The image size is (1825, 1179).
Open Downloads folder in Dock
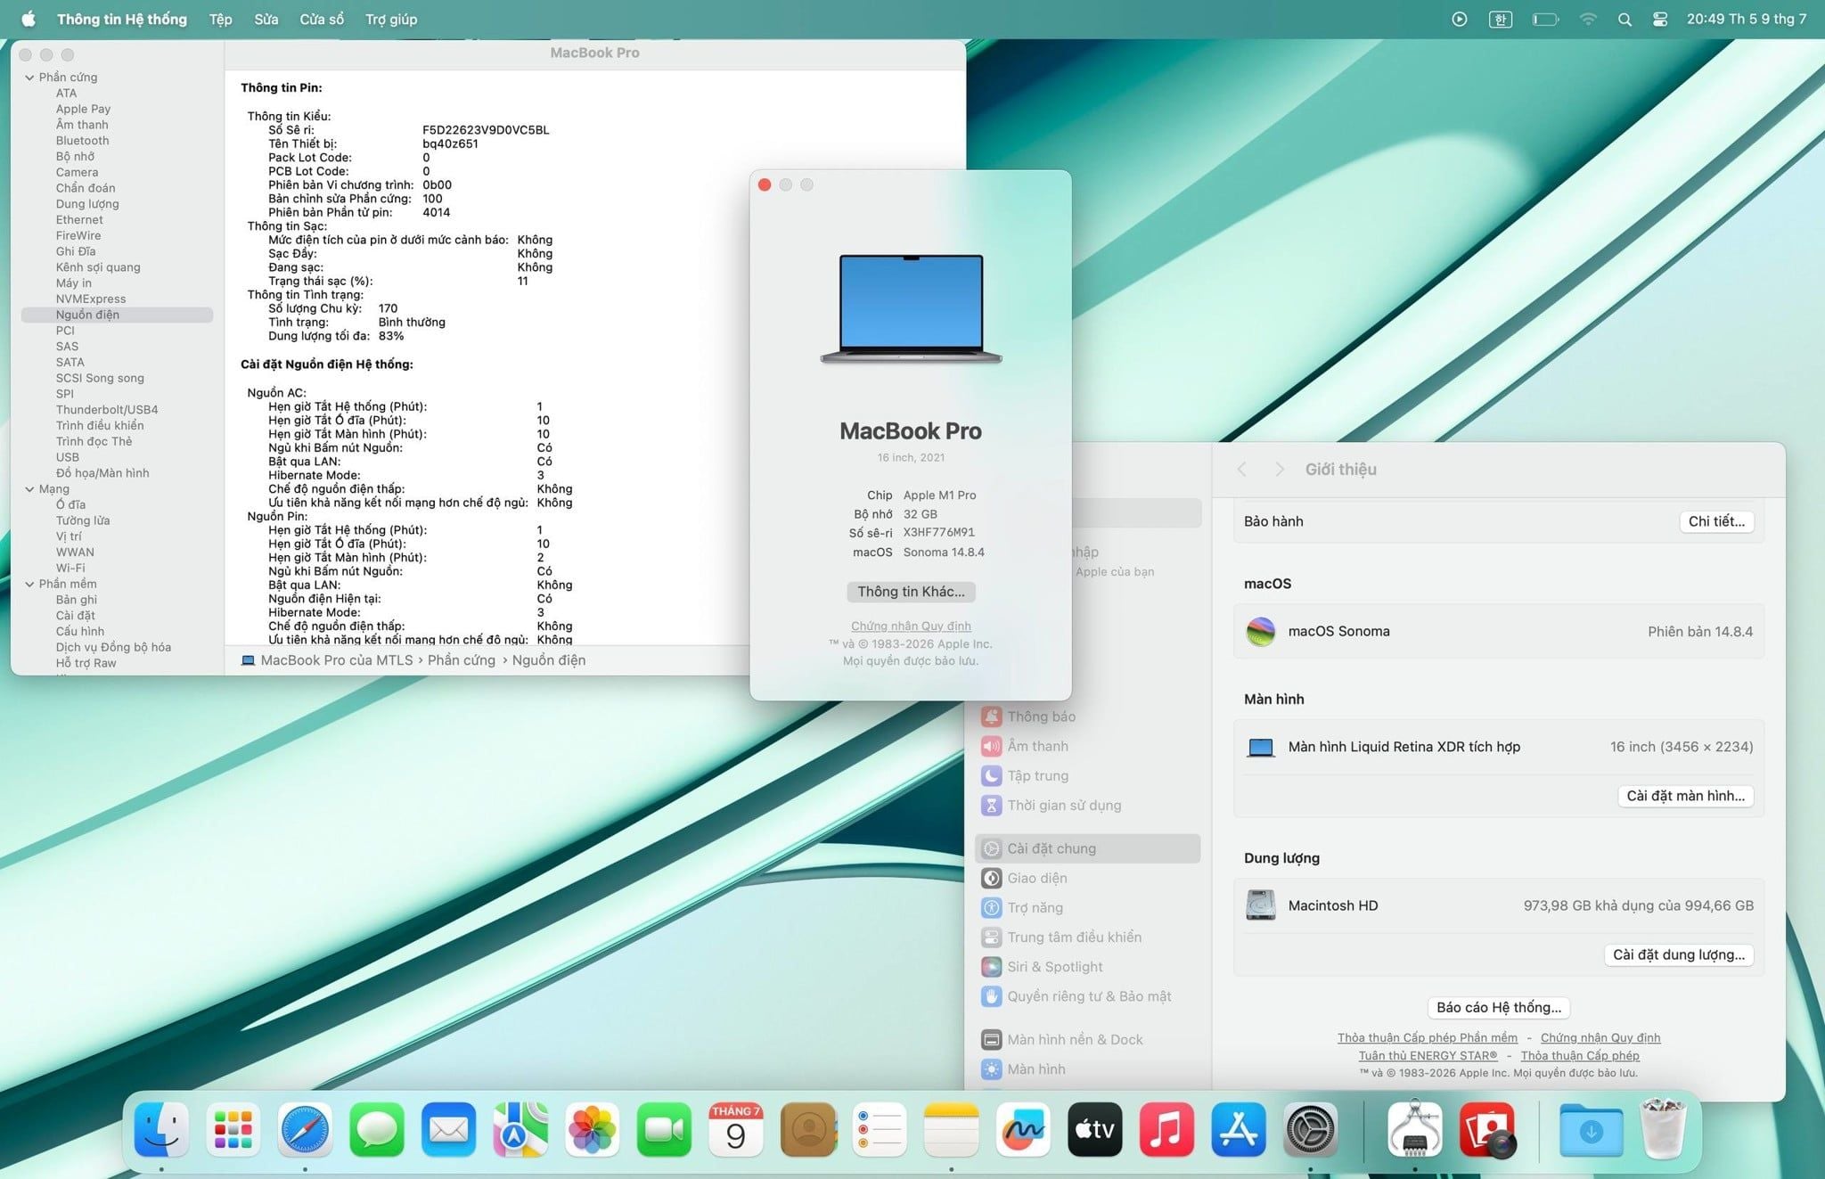[x=1592, y=1129]
